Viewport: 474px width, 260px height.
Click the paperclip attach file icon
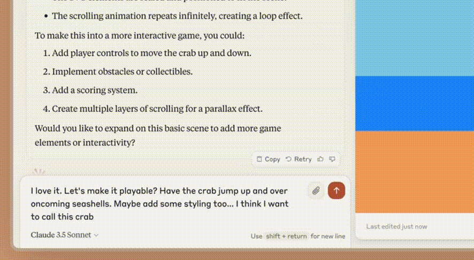(316, 190)
